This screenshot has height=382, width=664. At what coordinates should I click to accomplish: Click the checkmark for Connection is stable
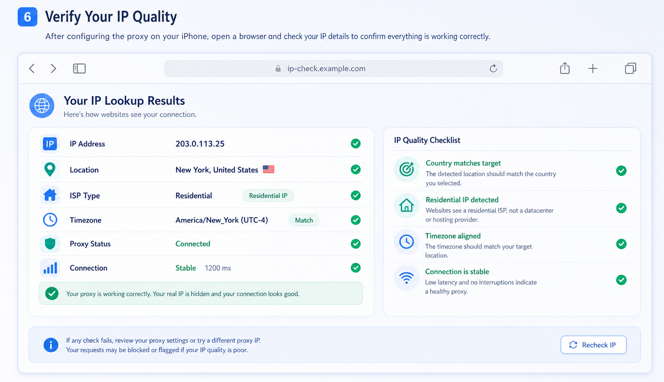pyautogui.click(x=621, y=280)
